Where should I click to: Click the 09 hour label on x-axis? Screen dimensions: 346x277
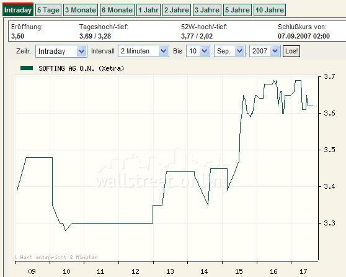click(x=32, y=271)
